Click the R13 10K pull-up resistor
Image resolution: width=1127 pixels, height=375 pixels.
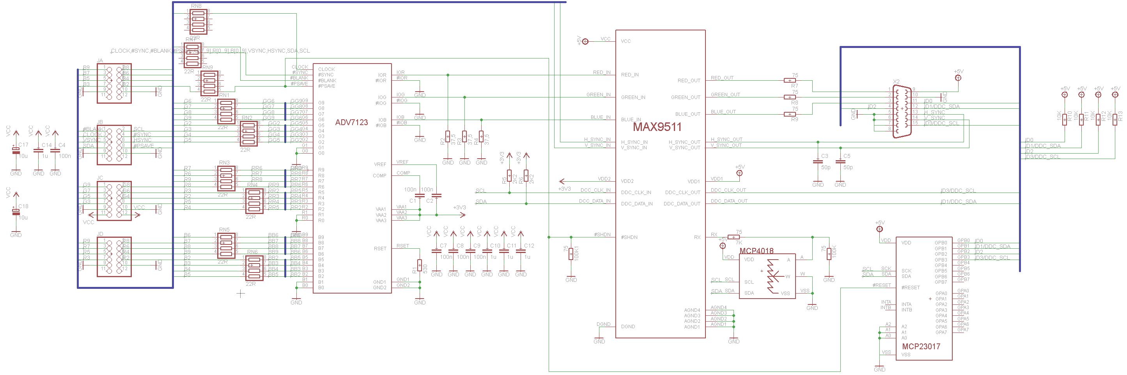1115,119
